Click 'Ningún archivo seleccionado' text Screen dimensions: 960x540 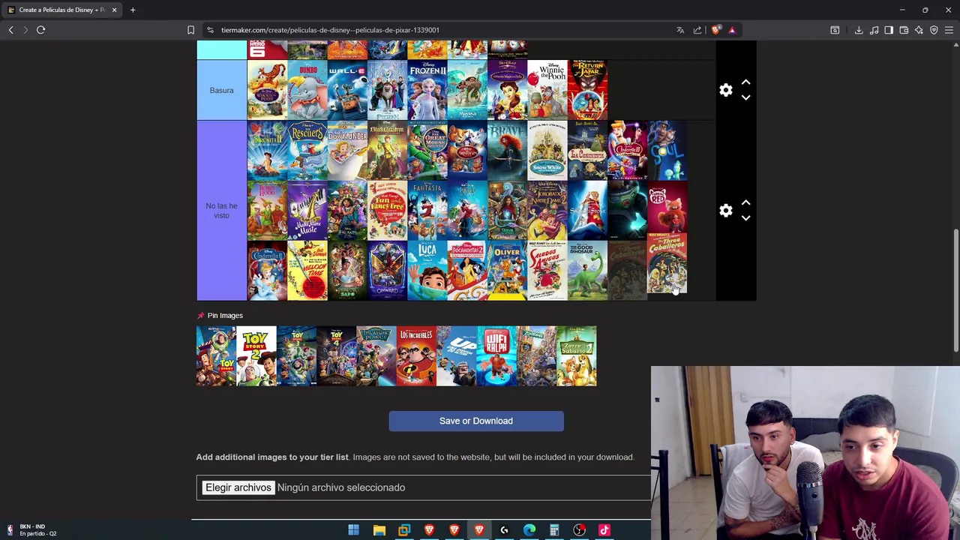[x=341, y=487]
